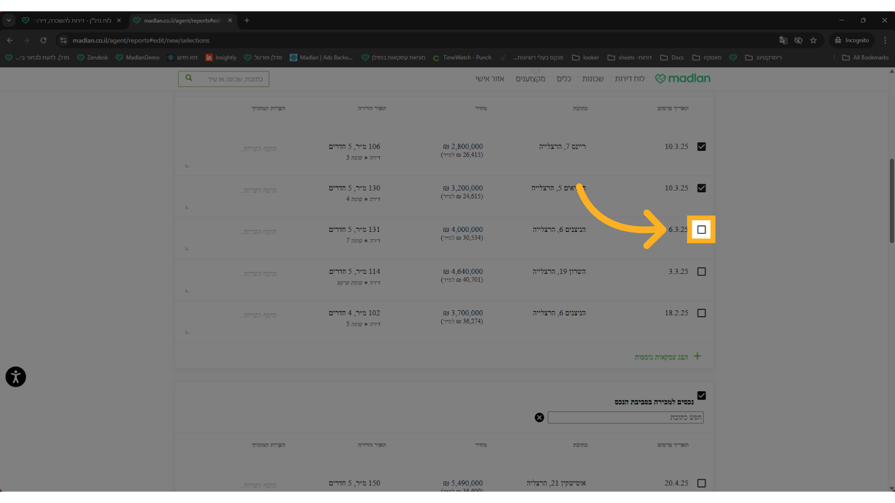Image resolution: width=895 pixels, height=503 pixels.
Task: Reload the page
Action: [x=43, y=40]
